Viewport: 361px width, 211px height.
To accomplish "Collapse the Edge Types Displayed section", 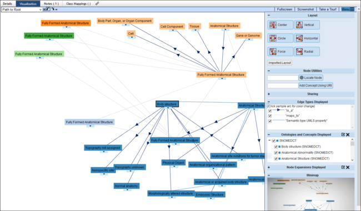I will click(269, 102).
